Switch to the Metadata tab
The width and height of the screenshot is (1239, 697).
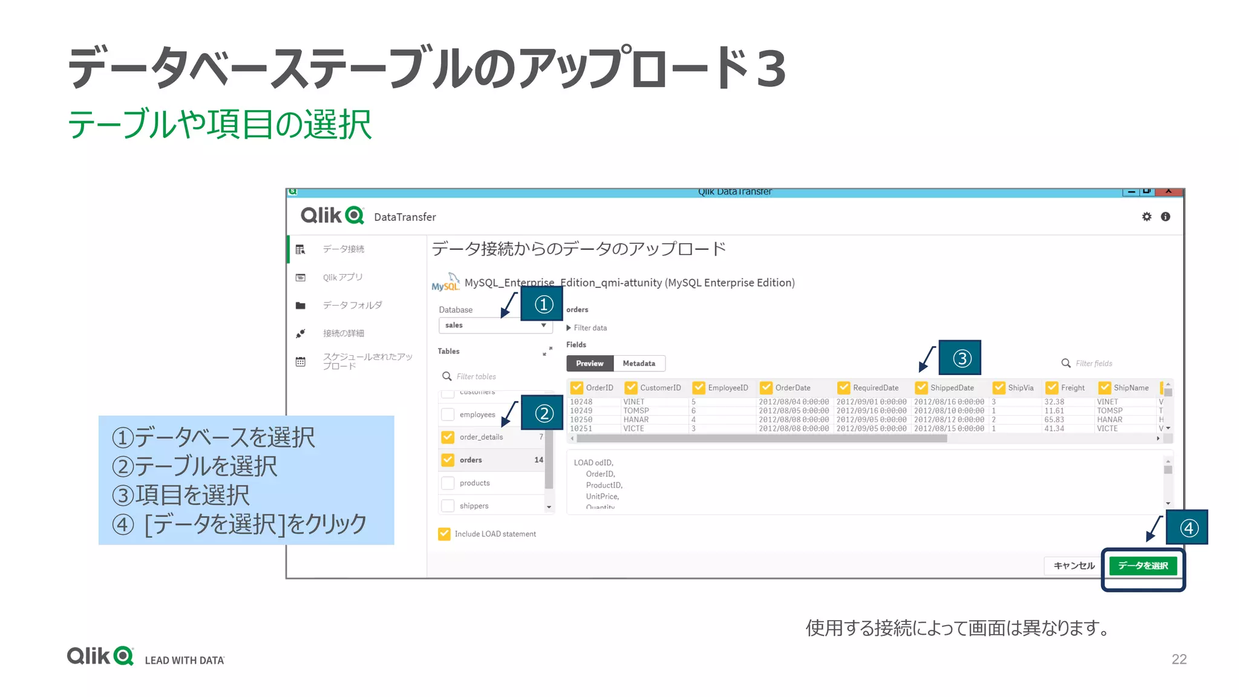coord(639,364)
